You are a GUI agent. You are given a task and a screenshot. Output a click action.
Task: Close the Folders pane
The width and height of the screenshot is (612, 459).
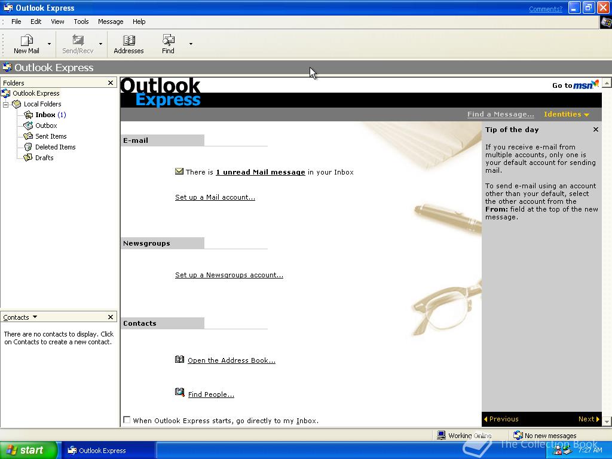(x=111, y=82)
